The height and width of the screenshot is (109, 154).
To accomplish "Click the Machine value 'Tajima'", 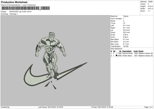I will [x=126, y=16].
